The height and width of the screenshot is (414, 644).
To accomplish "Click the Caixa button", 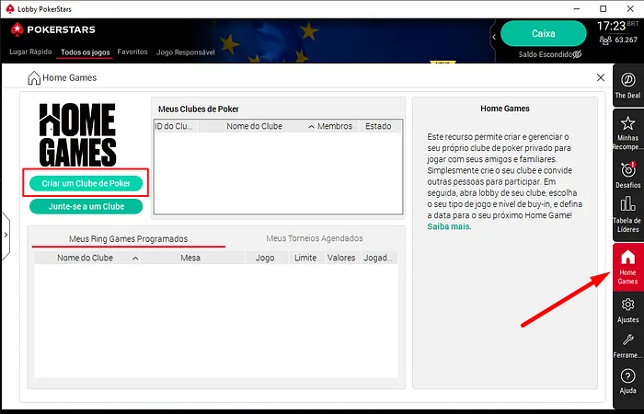I will point(544,34).
